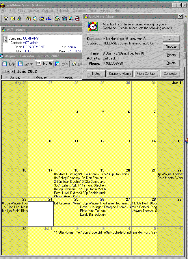188x259 pixels.
Task: Switch calendar to Year tab
Action: tap(62, 64)
